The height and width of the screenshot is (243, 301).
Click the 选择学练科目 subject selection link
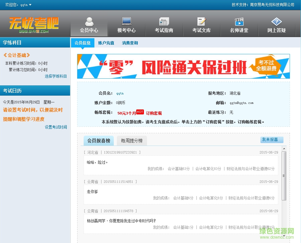pyautogui.click(x=56, y=76)
